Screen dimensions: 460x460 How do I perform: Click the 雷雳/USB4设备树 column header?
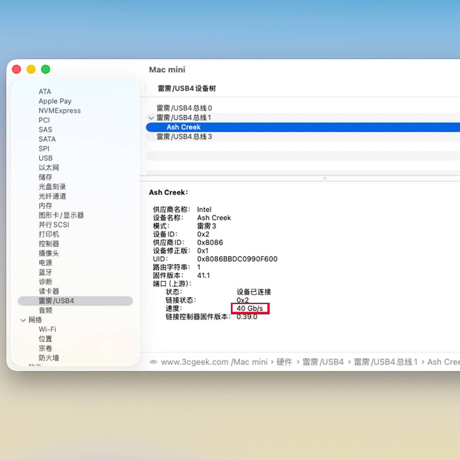[x=187, y=88]
